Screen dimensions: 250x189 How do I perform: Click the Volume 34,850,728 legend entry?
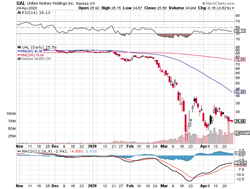point(36,59)
